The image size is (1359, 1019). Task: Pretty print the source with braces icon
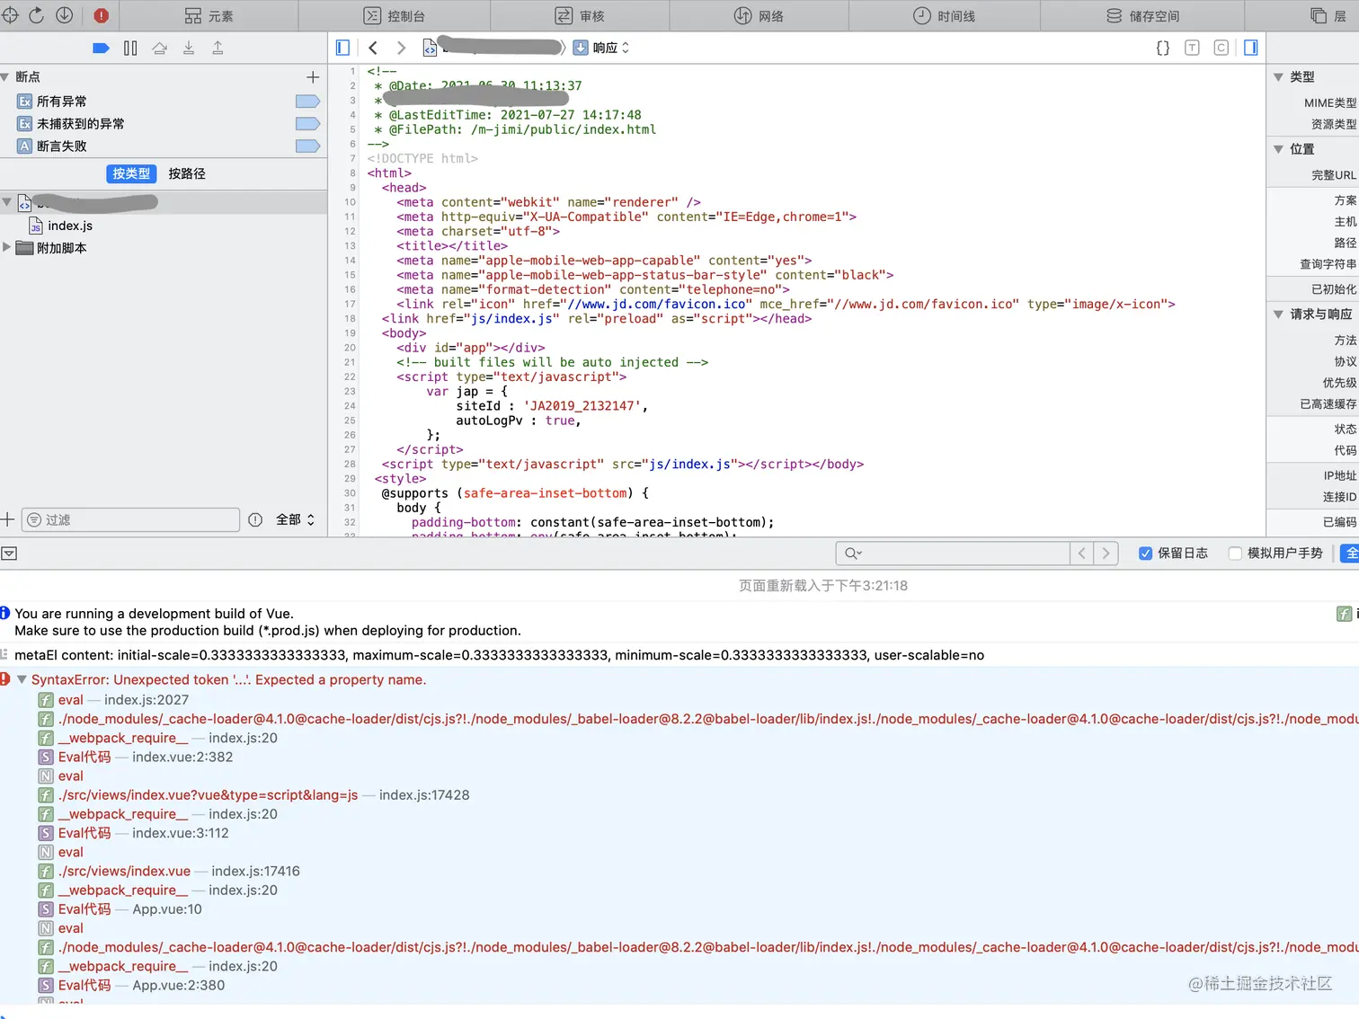(1163, 48)
